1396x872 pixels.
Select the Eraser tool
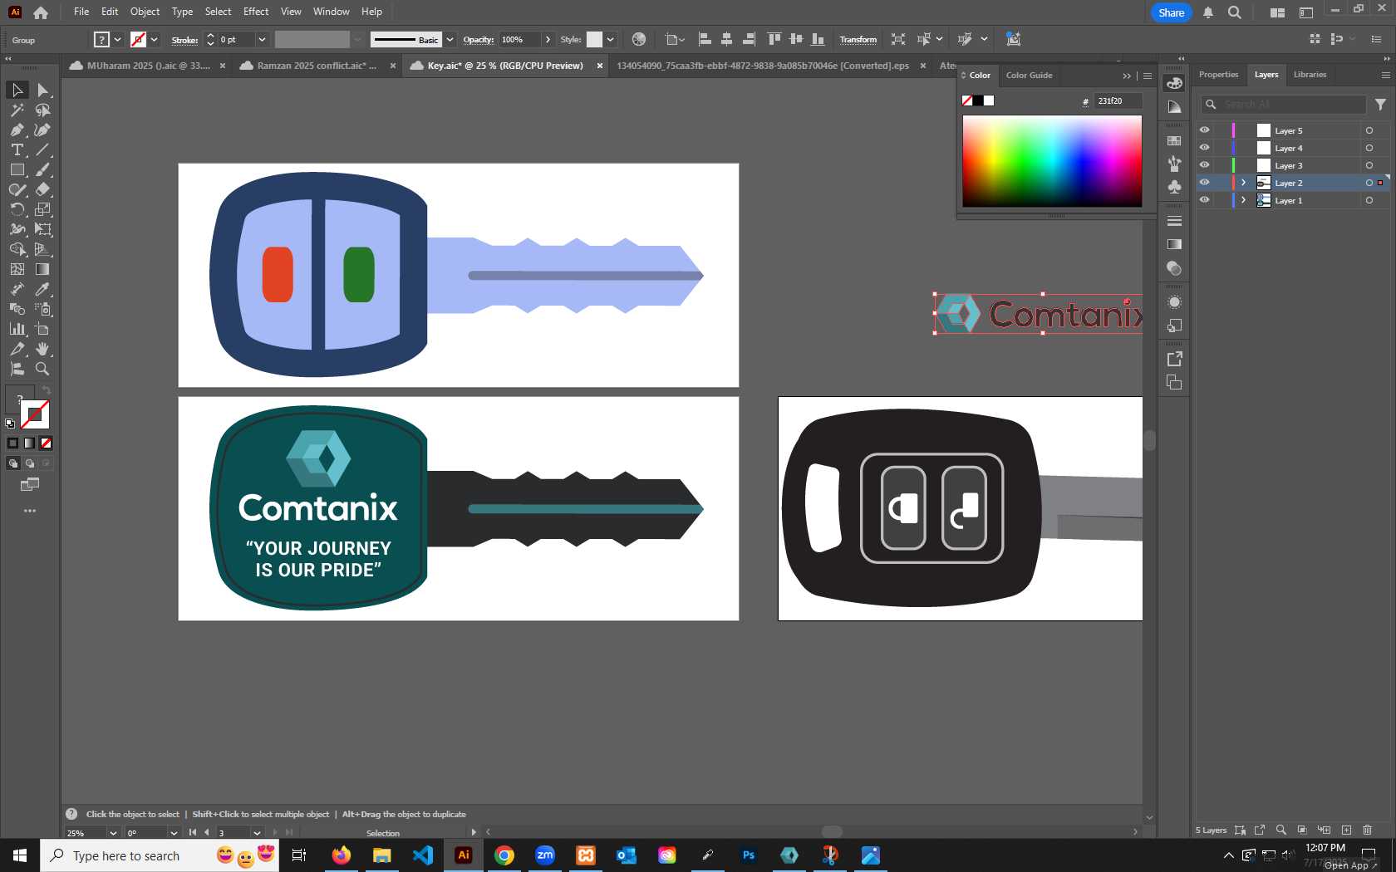pos(42,189)
